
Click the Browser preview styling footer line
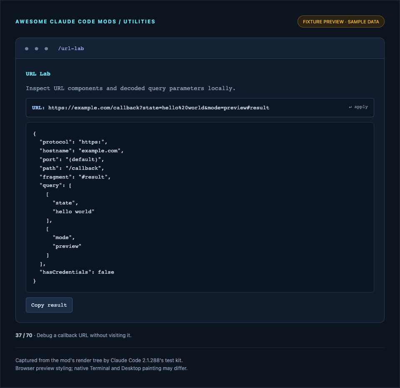point(101,368)
